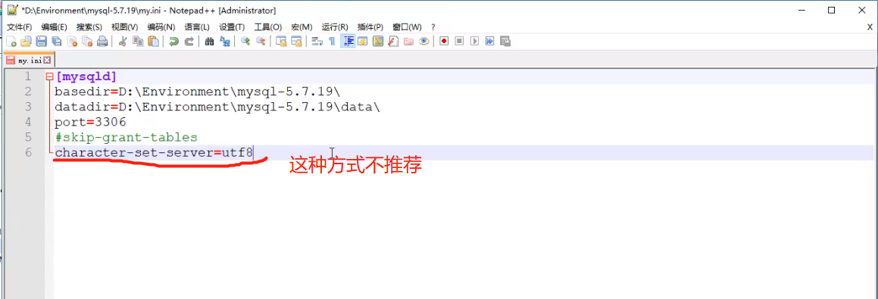
Task: Click the Zoom Out magnifier icon
Action: tap(261, 41)
